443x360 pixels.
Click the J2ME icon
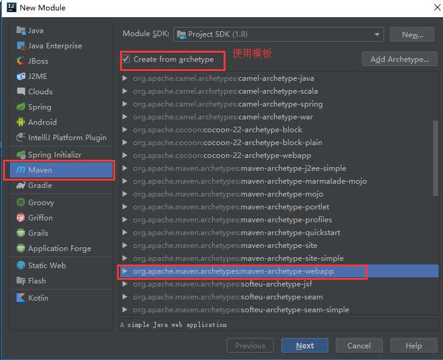[21, 77]
